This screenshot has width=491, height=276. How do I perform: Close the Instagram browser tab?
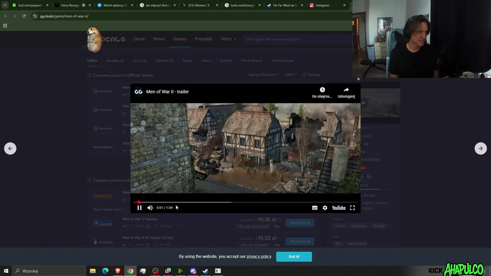344,5
